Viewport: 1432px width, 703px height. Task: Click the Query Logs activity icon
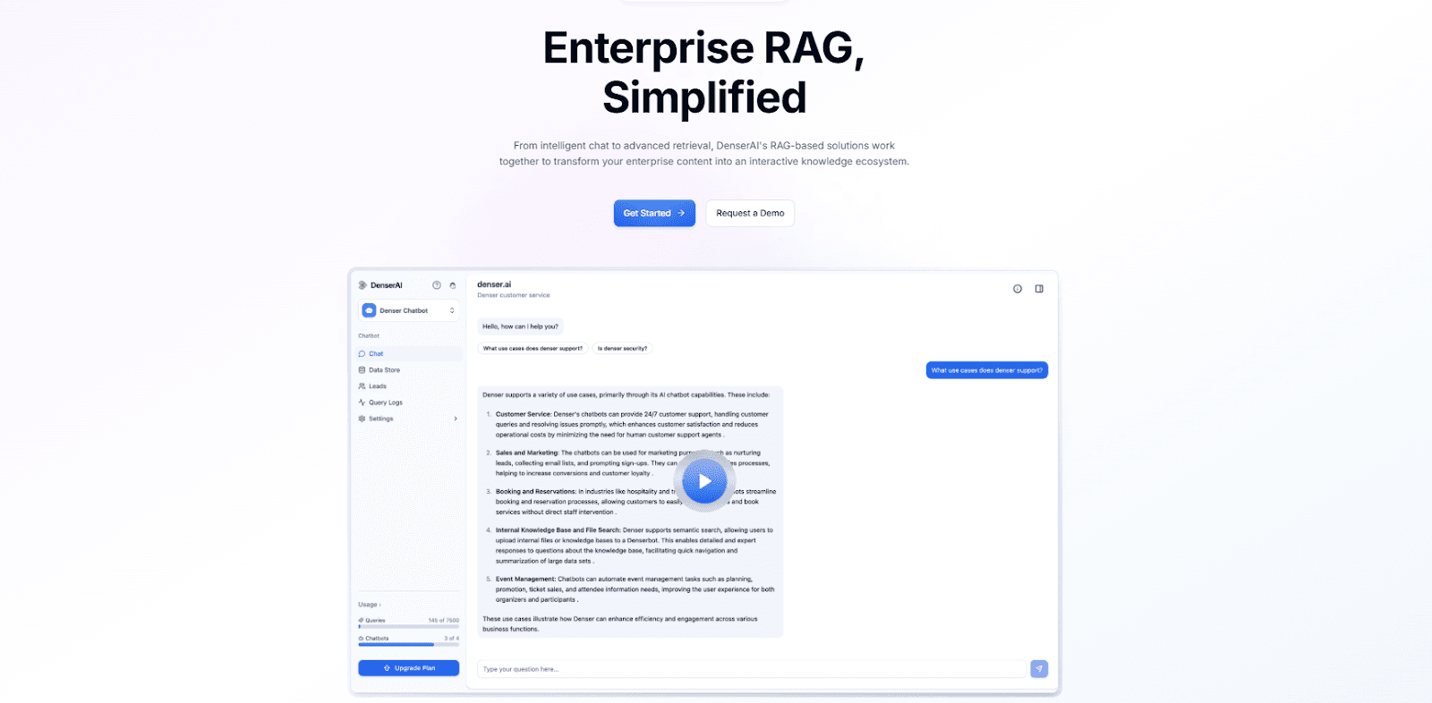[x=362, y=402]
